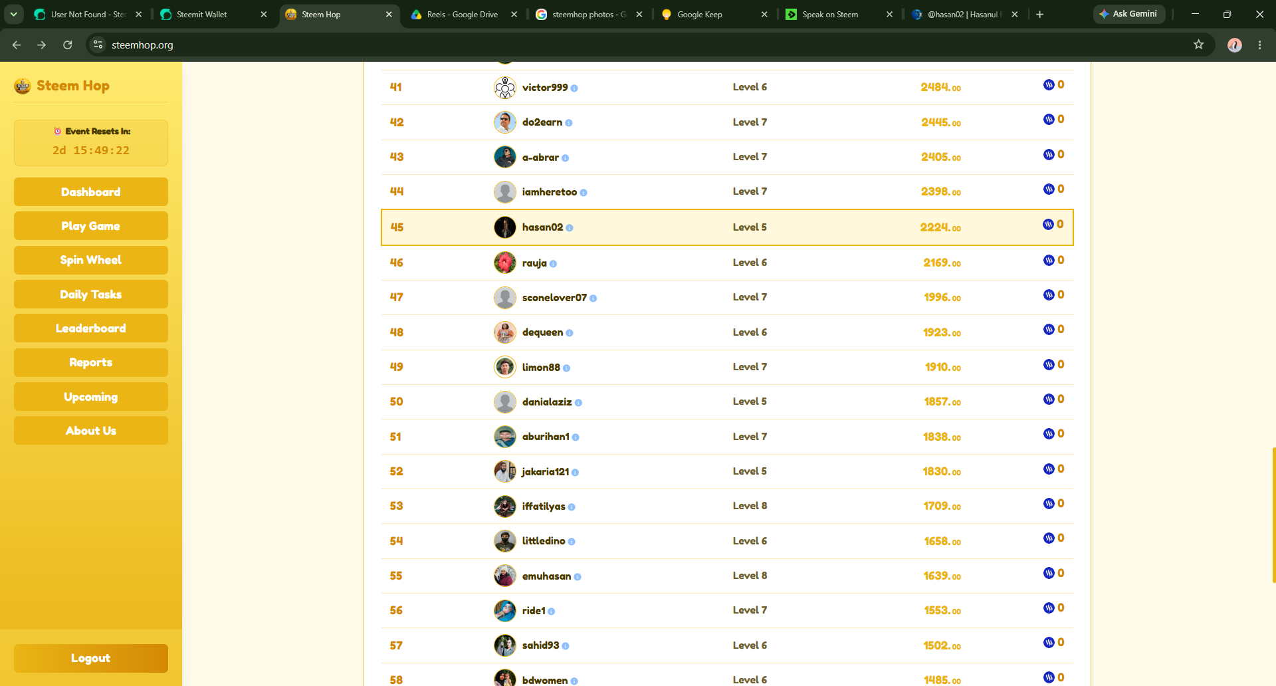
Task: Open the tab search dropdown arrow
Action: point(13,14)
